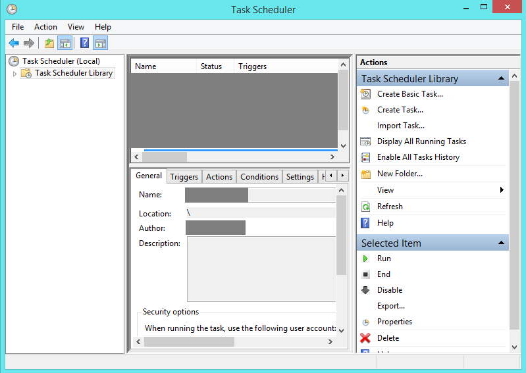Switch to the Actions tab
The height and width of the screenshot is (373, 526).
click(219, 176)
